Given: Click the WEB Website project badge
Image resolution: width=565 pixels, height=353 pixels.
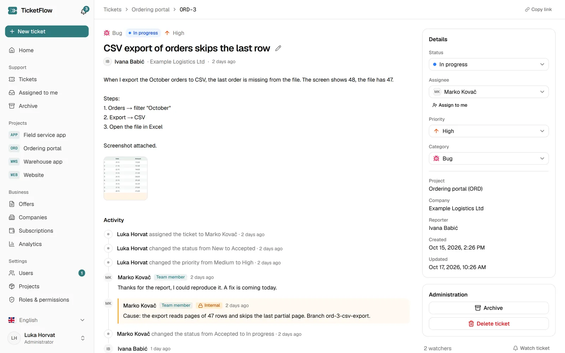Looking at the screenshot, I should [14, 175].
